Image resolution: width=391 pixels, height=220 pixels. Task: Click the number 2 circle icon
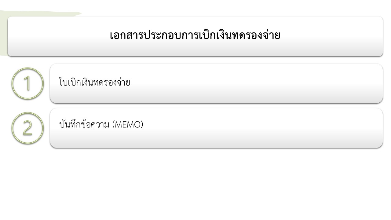27,128
